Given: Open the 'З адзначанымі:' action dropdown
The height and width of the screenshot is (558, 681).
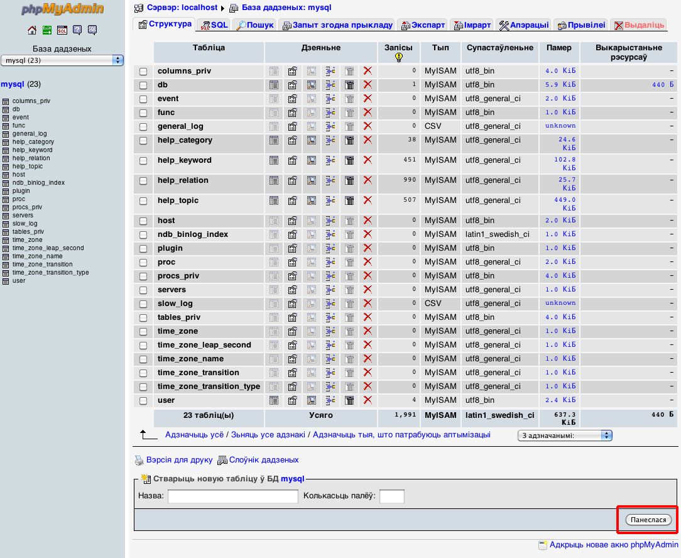Looking at the screenshot, I should coord(565,435).
